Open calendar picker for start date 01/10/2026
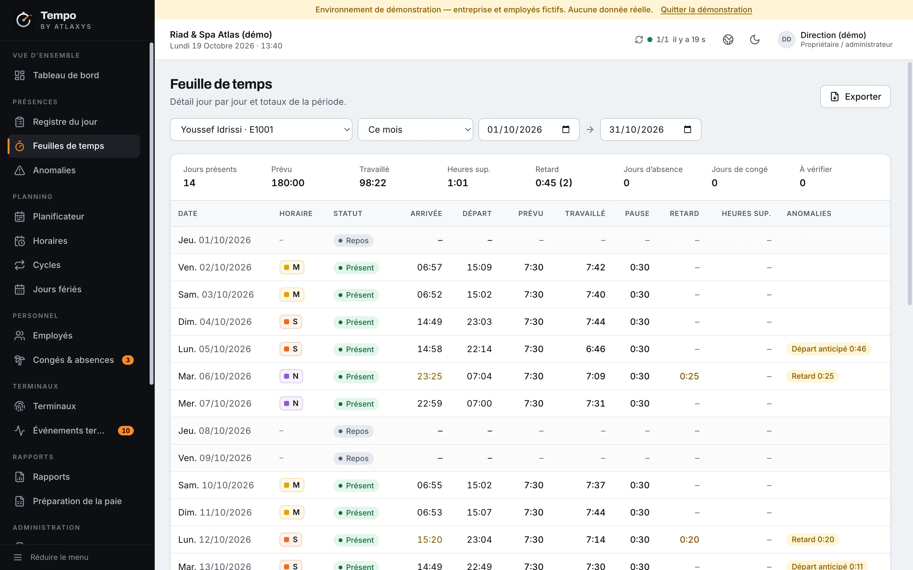 tap(566, 129)
